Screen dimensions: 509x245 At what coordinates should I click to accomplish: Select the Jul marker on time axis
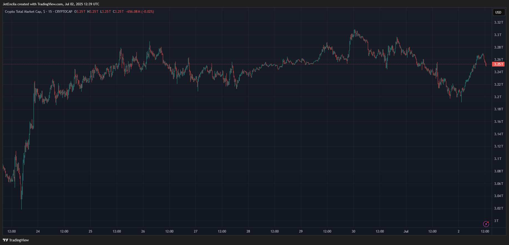point(406,231)
